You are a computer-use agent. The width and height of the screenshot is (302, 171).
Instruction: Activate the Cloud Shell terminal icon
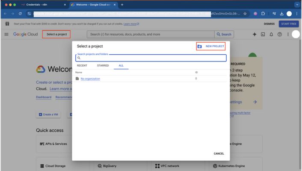(x=263, y=34)
